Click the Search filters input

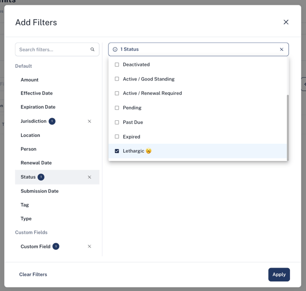tap(57, 49)
